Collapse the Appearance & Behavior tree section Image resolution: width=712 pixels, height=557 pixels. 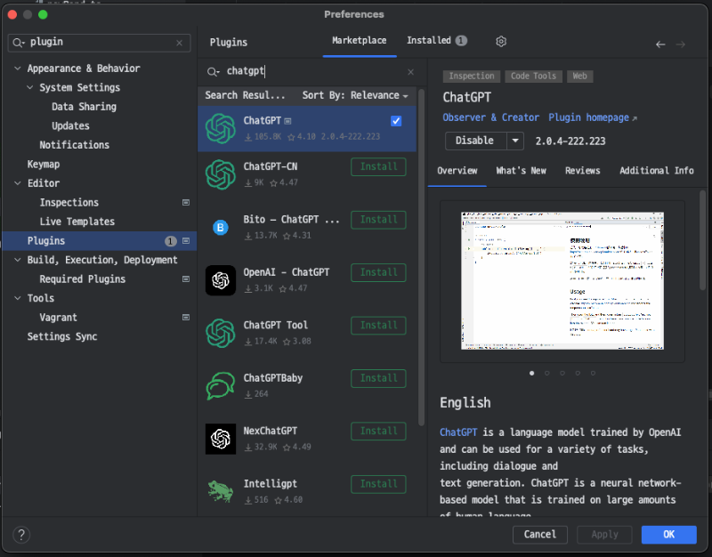pos(17,68)
